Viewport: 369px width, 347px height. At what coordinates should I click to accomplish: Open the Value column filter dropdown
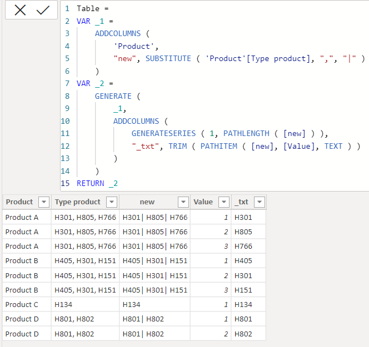click(x=224, y=202)
